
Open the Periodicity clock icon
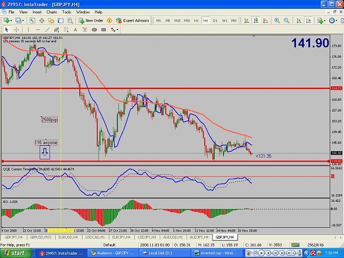click(332, 20)
